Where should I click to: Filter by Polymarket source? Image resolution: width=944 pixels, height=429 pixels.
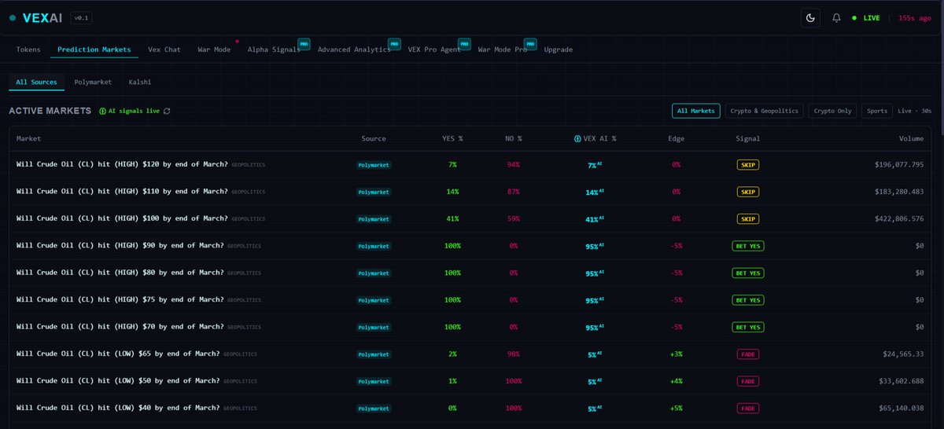click(x=93, y=82)
